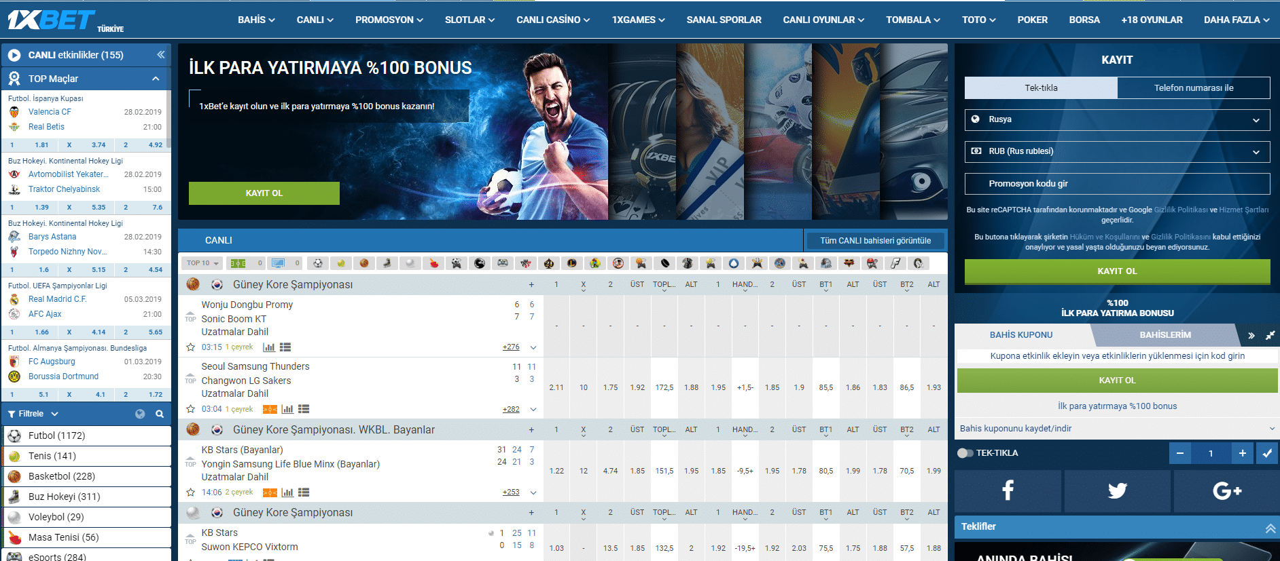Viewport: 1280px width, 561px height.
Task: Toggle the TEK-TIKLA switch
Action: [965, 453]
